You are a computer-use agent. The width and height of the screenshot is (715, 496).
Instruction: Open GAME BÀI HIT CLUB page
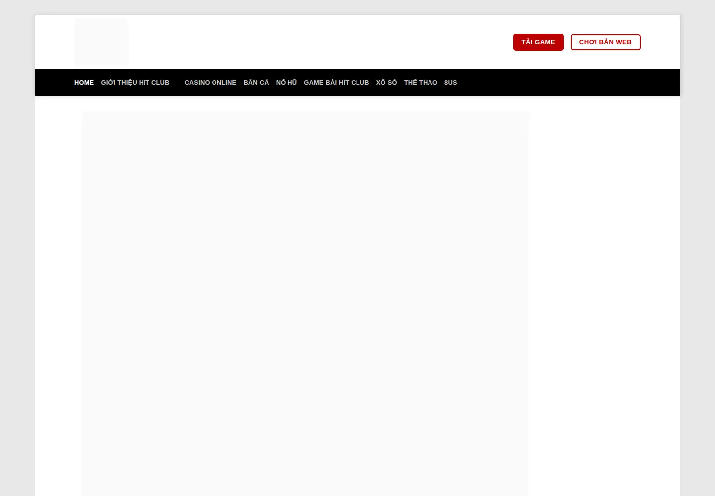(x=337, y=83)
